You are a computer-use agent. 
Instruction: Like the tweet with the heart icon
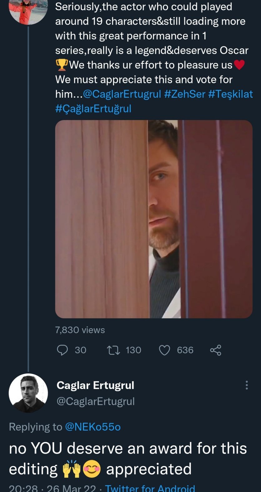tap(165, 350)
